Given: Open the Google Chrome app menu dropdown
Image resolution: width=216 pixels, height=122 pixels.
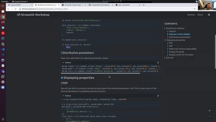Looking at the screenshot, I should point(20,1).
